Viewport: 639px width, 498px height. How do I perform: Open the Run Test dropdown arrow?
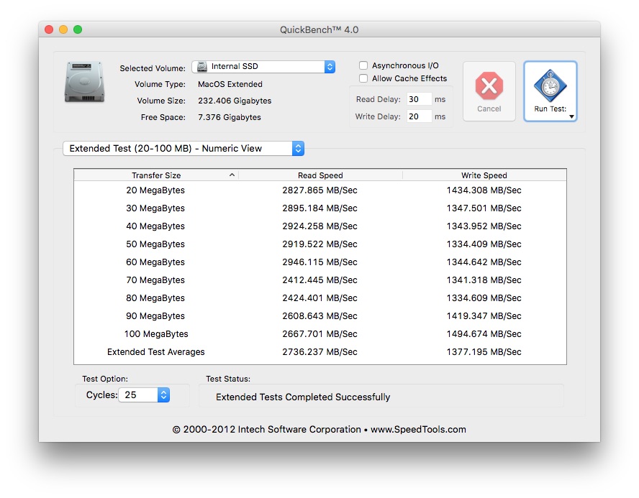572,116
